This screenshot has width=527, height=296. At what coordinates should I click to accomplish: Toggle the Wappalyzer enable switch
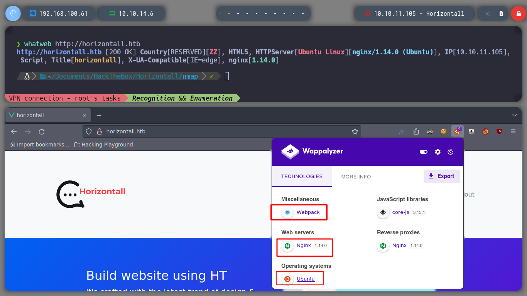424,152
